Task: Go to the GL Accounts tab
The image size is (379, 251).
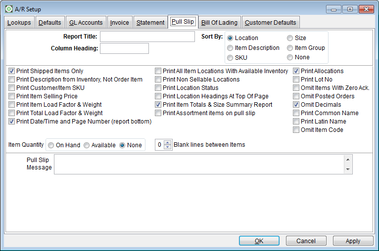Action: click(86, 23)
